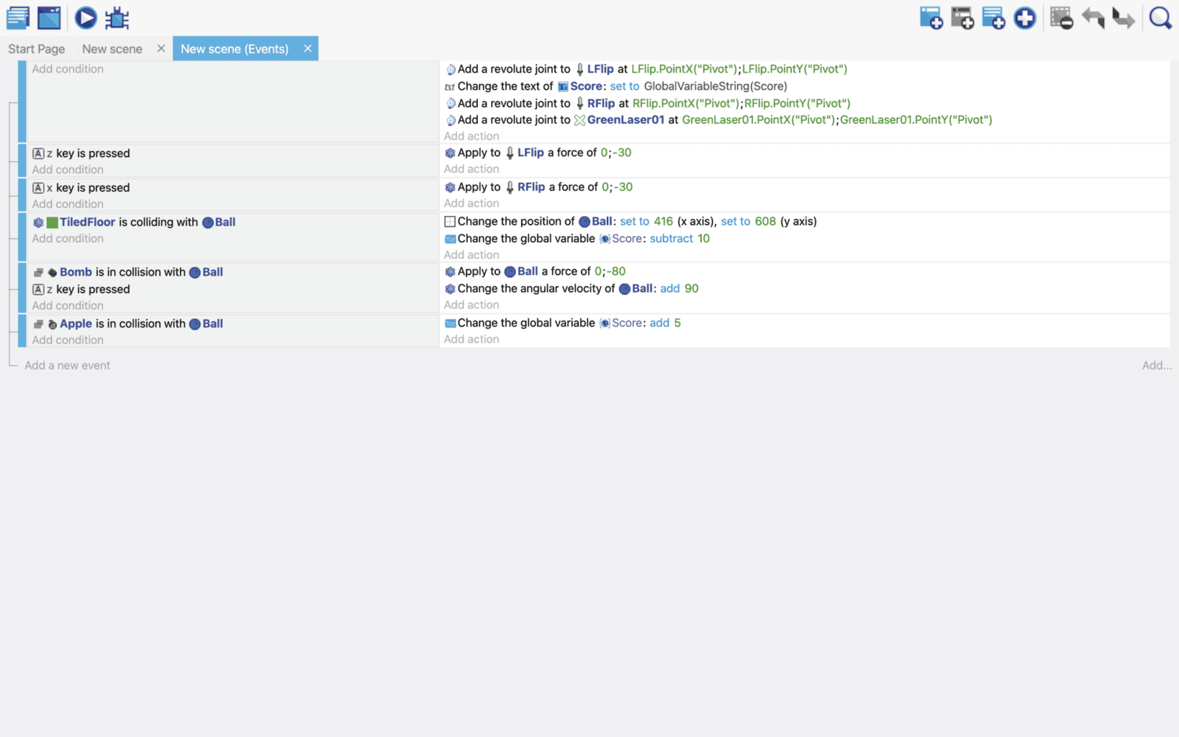The width and height of the screenshot is (1179, 737).
Task: Click the add new empty event icon
Action: pyautogui.click(x=931, y=18)
